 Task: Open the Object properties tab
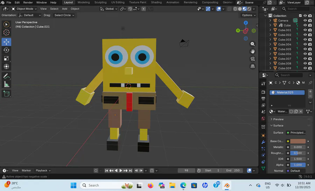click(x=263, y=136)
